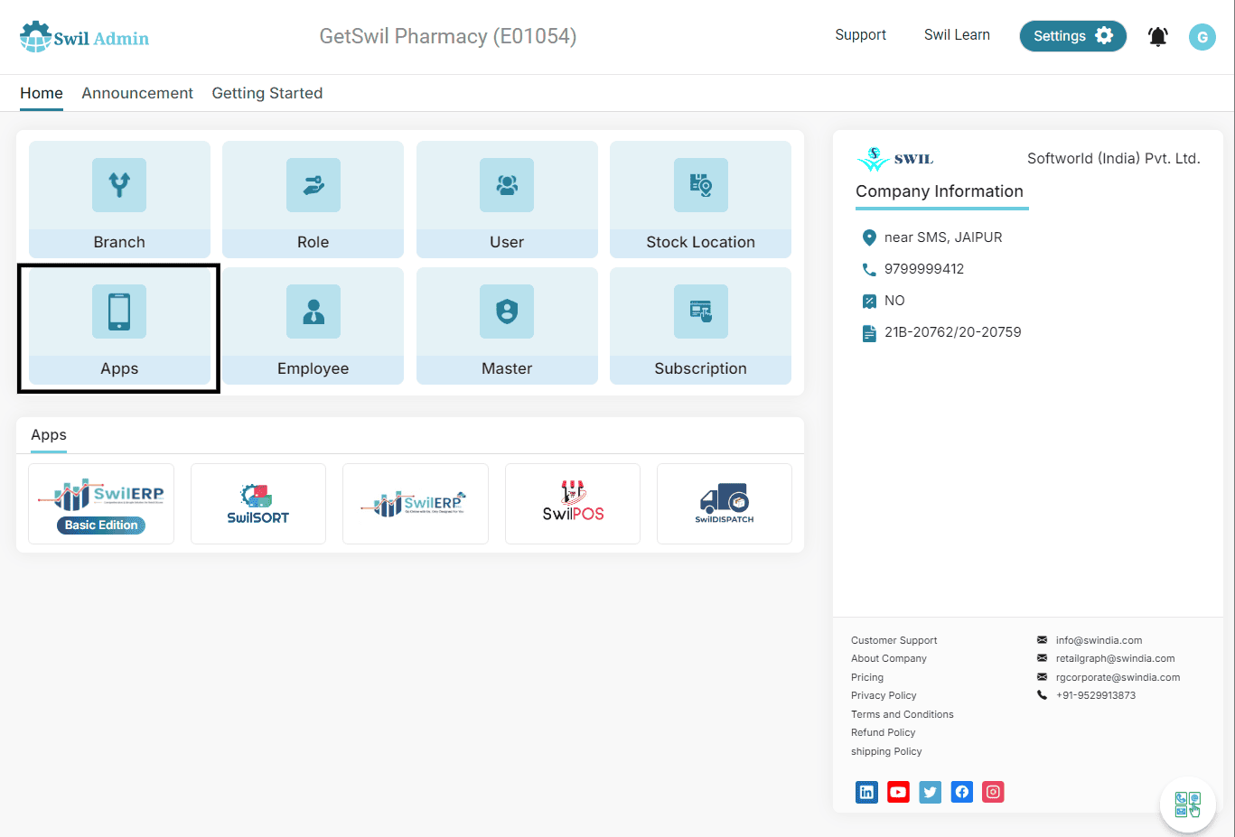Open the Privacy Policy link
The height and width of the screenshot is (837, 1235).
[884, 695]
